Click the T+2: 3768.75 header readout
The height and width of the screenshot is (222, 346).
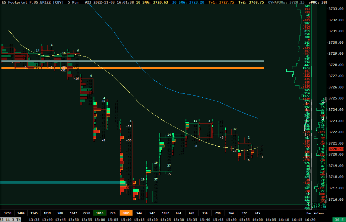click(x=251, y=2)
